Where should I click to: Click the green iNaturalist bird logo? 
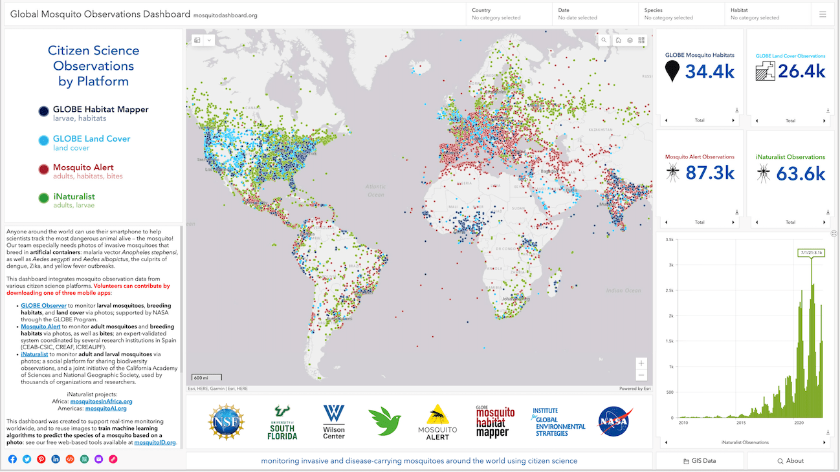point(384,422)
